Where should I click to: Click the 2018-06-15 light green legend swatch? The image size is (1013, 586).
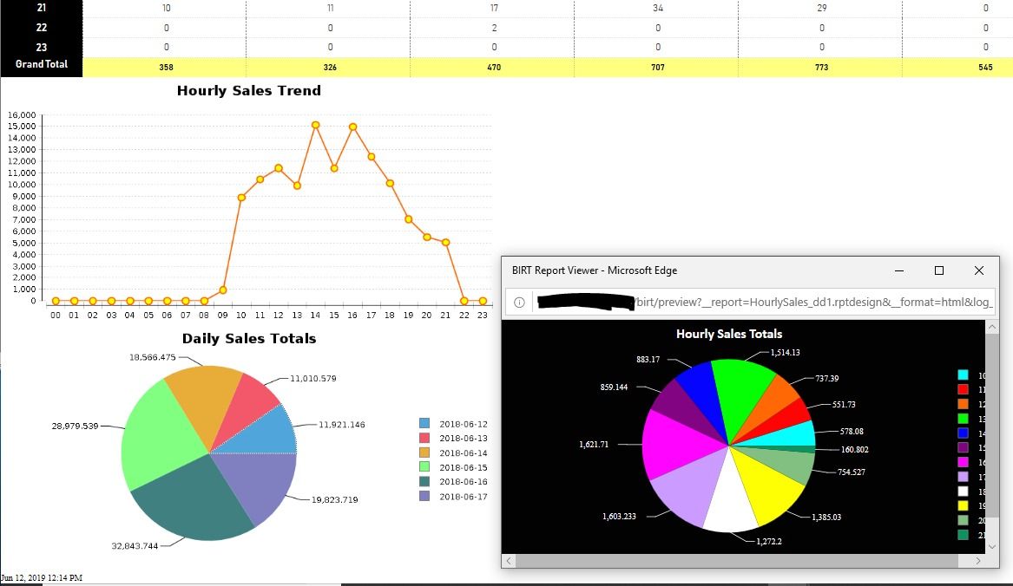[x=424, y=466]
